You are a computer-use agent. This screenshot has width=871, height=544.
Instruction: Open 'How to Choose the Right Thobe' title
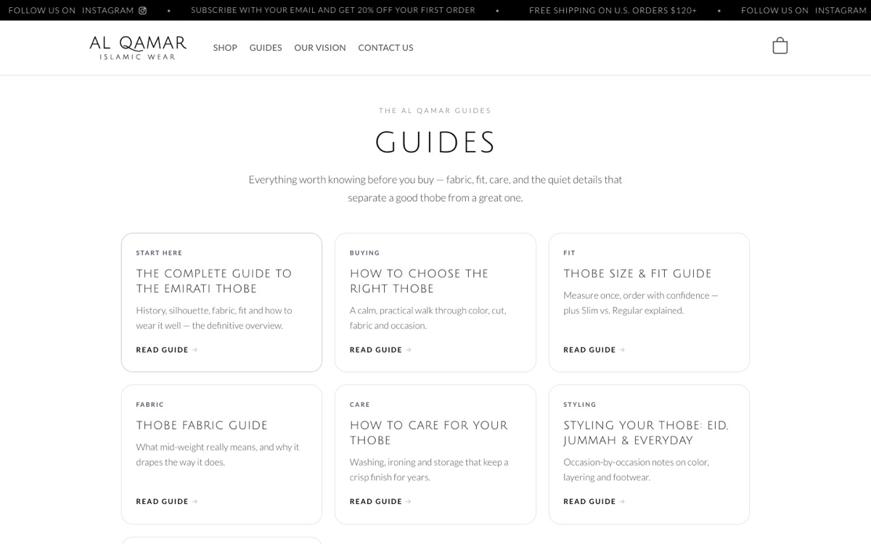[x=420, y=281]
